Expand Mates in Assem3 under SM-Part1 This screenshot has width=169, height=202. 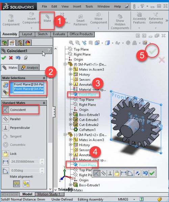click(70, 69)
